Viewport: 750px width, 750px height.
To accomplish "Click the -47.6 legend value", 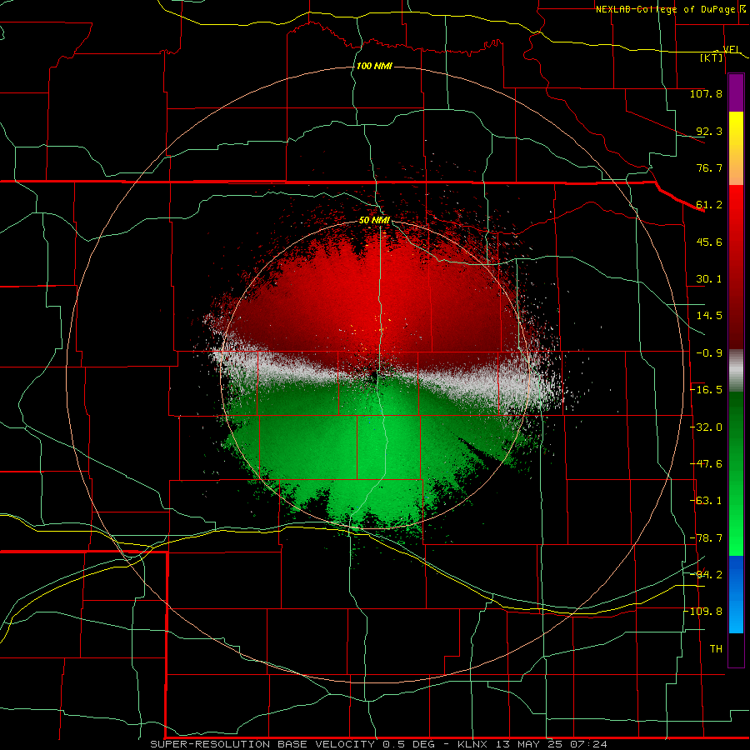I will tap(706, 464).
